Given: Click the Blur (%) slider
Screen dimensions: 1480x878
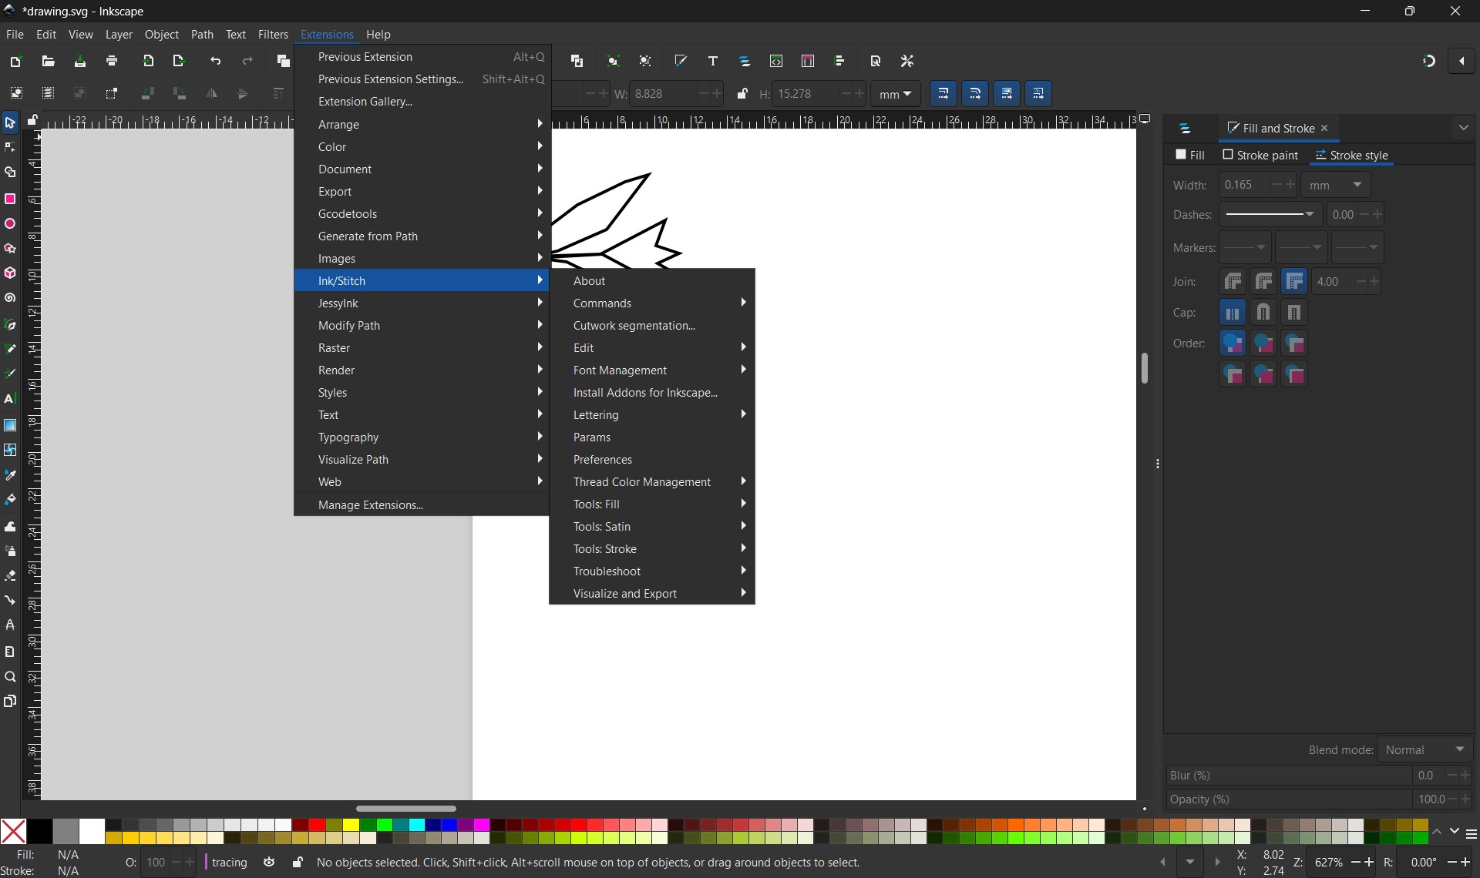Looking at the screenshot, I should [x=1290, y=776].
